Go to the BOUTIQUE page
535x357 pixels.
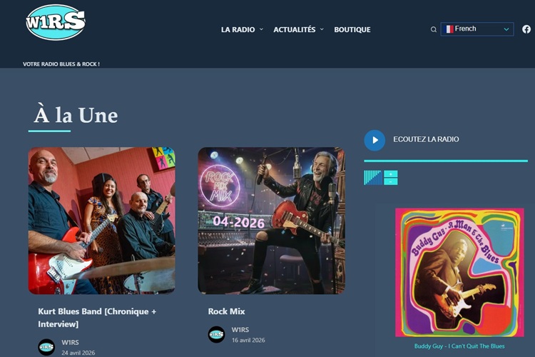coord(352,30)
